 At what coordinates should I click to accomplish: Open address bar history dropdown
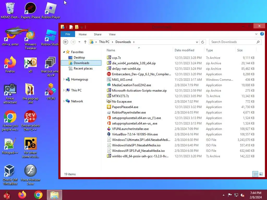197,42
